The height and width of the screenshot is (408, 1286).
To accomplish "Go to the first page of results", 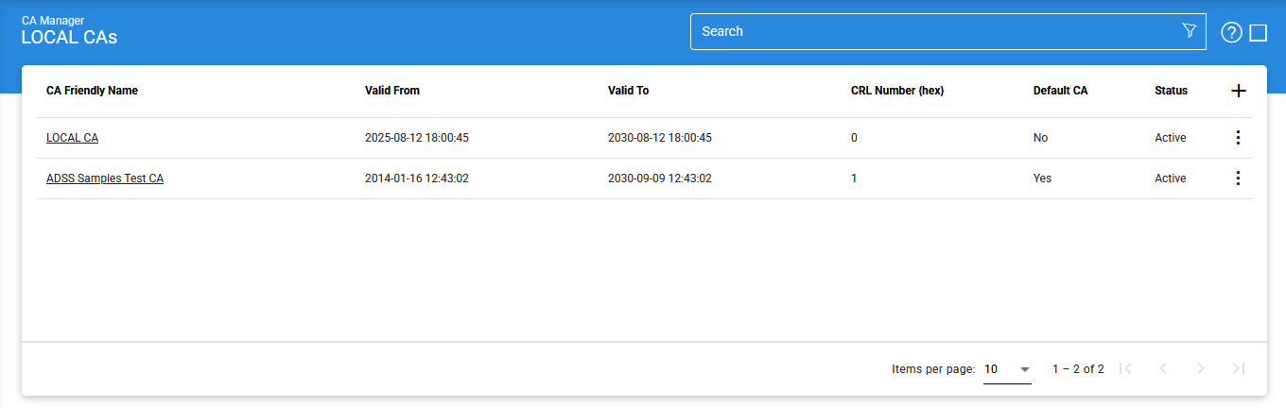I will point(1125,369).
